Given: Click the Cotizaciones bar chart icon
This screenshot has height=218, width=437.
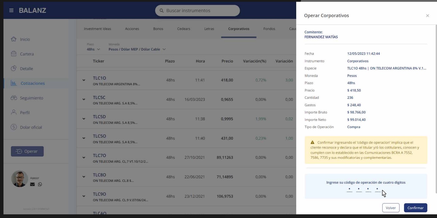Looking at the screenshot, I should pyautogui.click(x=14, y=83).
